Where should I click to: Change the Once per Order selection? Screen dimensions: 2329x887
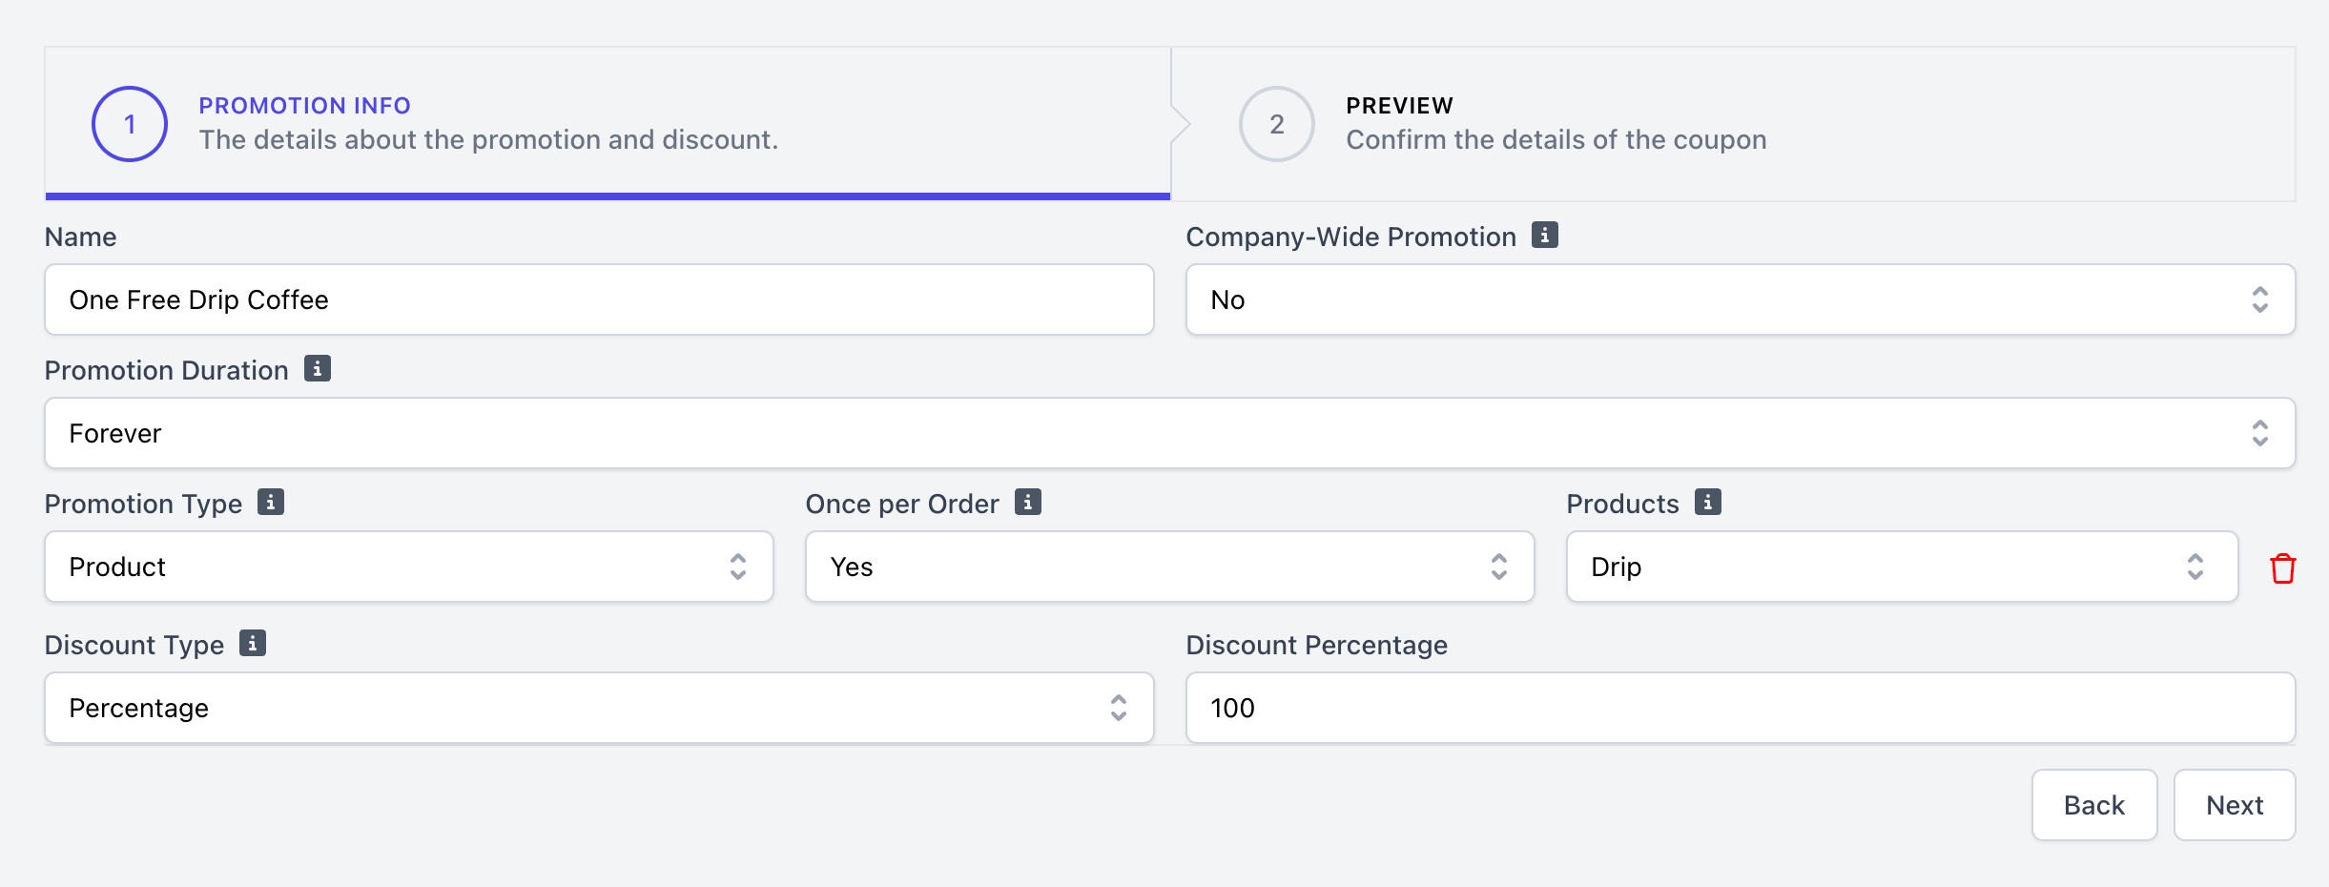pos(1169,567)
